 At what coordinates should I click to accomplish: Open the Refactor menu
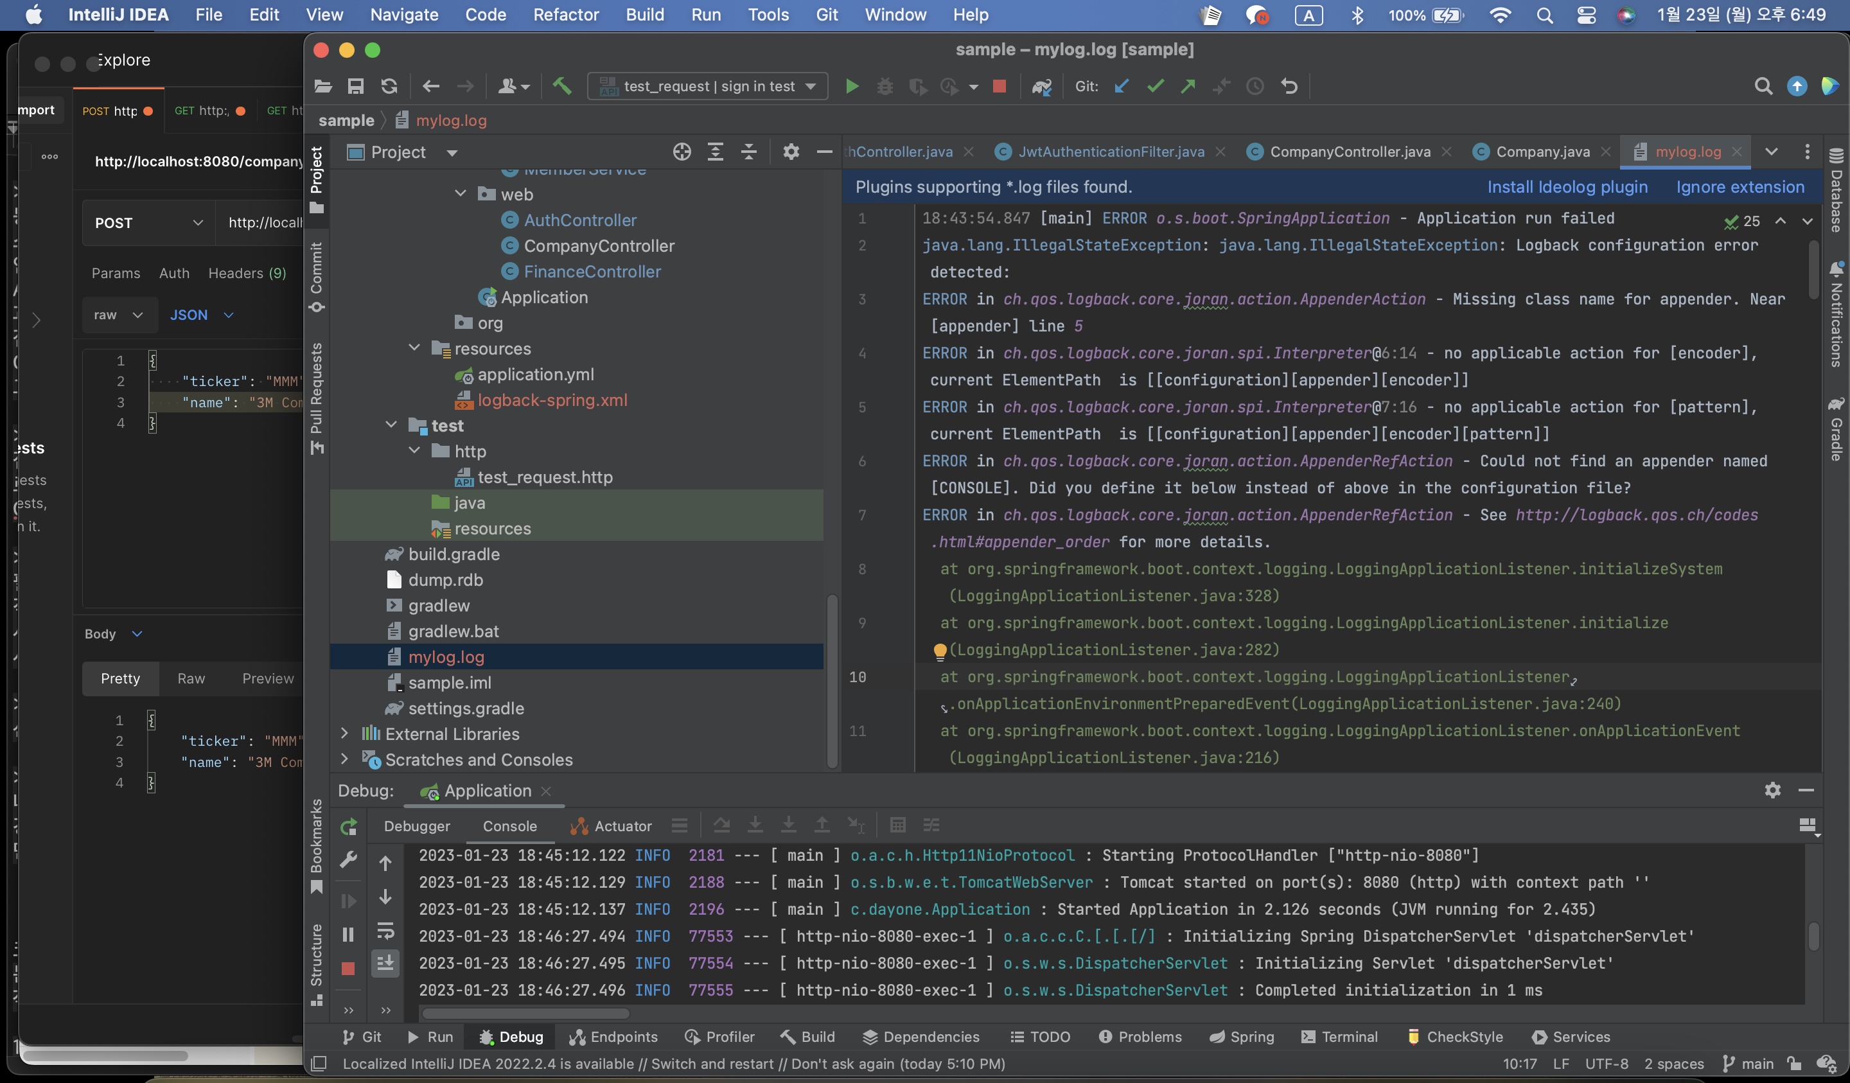pyautogui.click(x=565, y=15)
